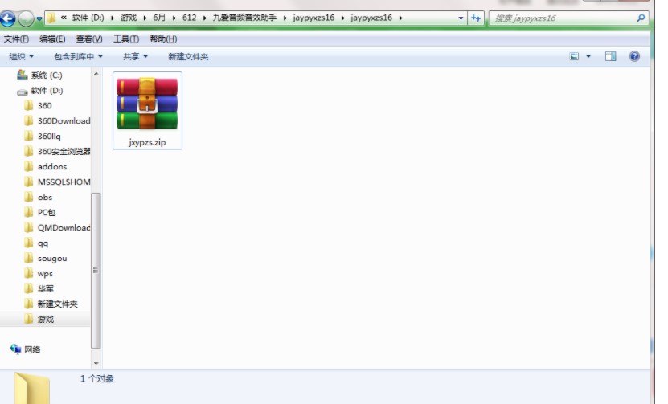Select 系统 (C:) drive in tree

point(39,75)
